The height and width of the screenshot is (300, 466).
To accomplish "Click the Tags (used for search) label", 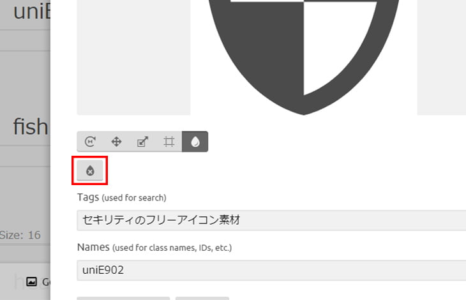I will click(x=121, y=197).
